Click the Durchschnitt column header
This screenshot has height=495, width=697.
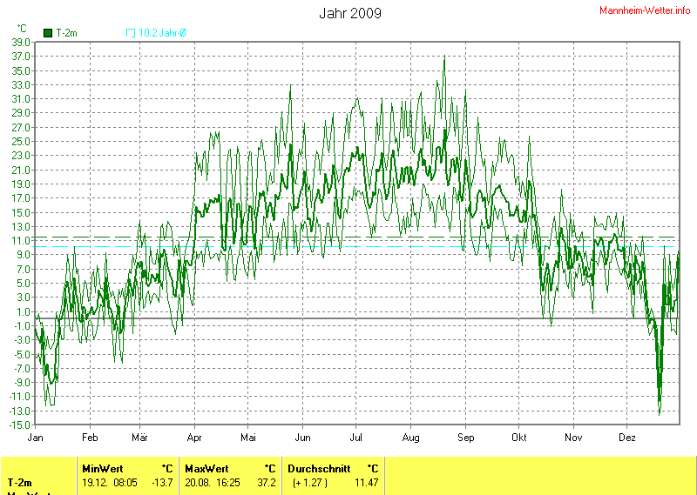[319, 469]
